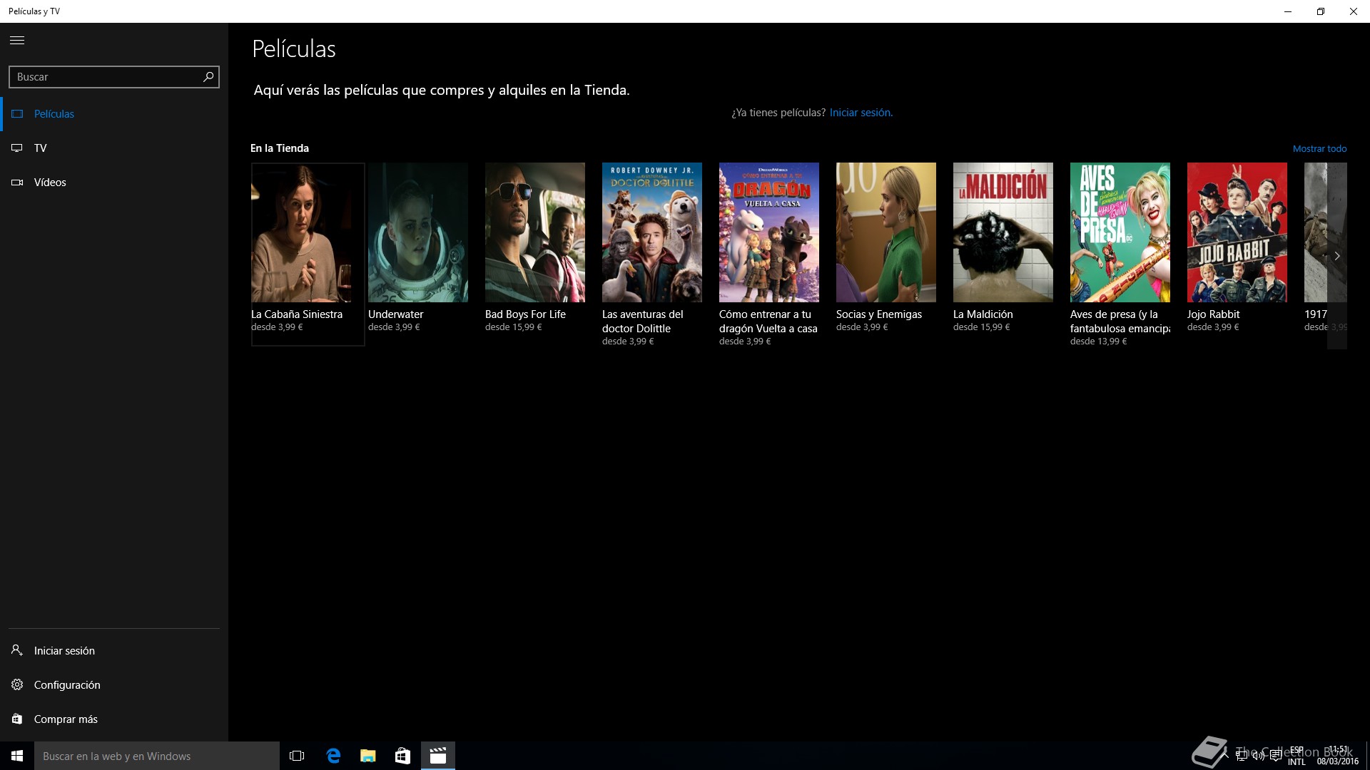Click the Bad Boys For Life title

pos(525,314)
